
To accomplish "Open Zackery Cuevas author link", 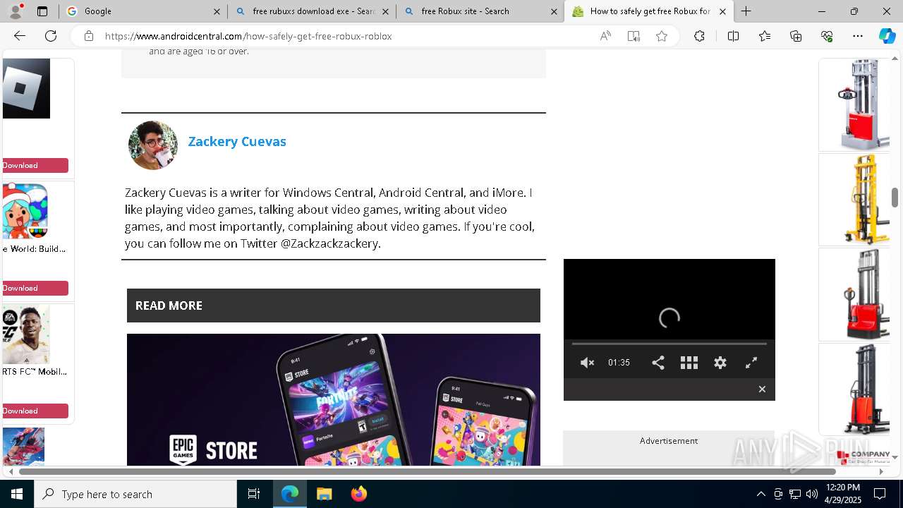I will pyautogui.click(x=237, y=141).
